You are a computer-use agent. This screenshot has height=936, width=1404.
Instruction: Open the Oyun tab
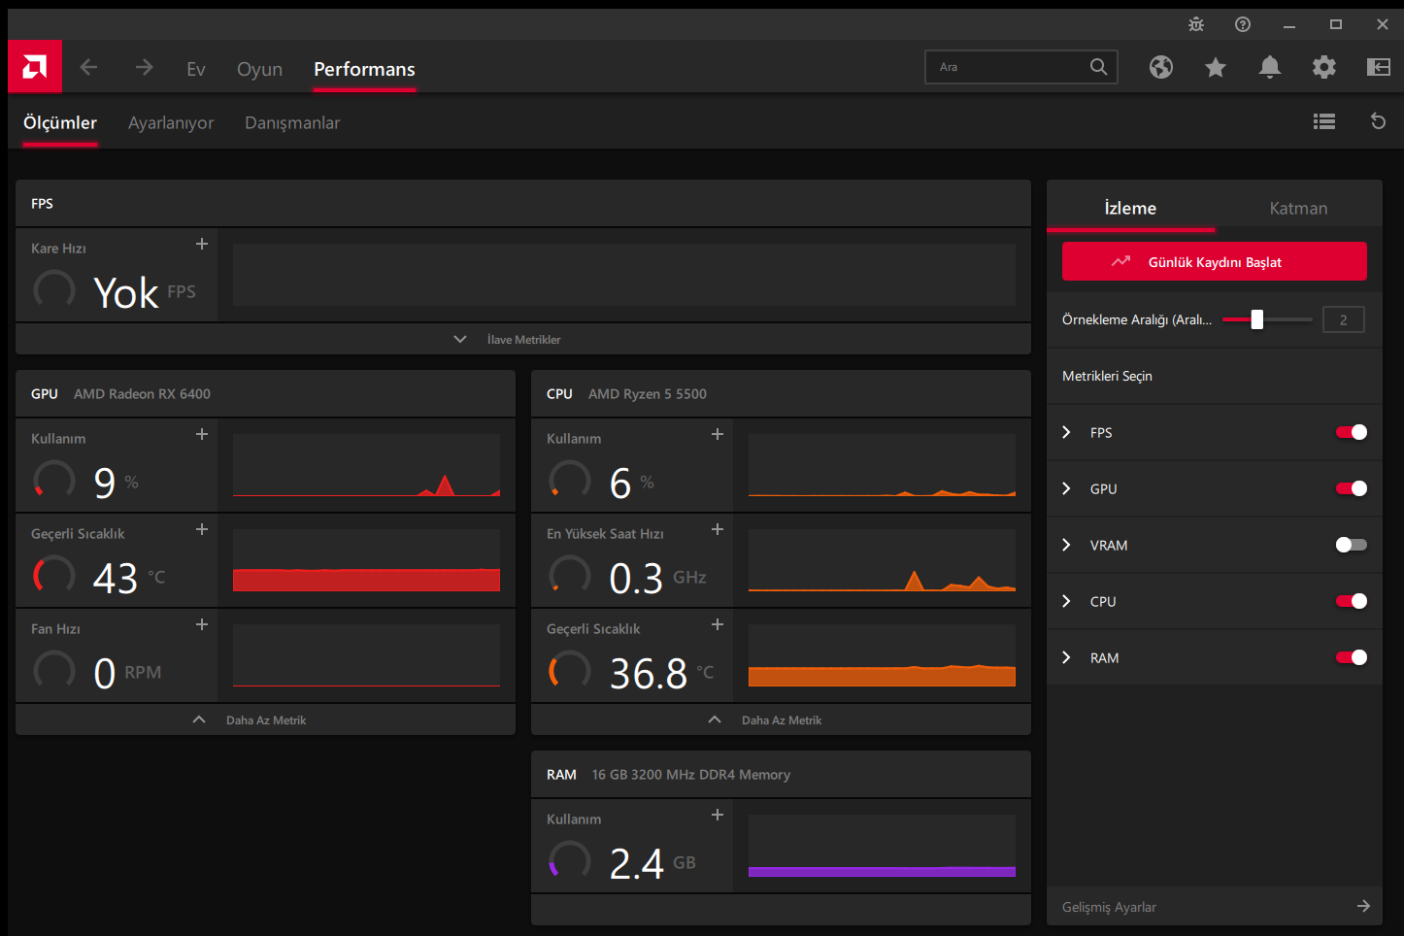click(x=259, y=69)
